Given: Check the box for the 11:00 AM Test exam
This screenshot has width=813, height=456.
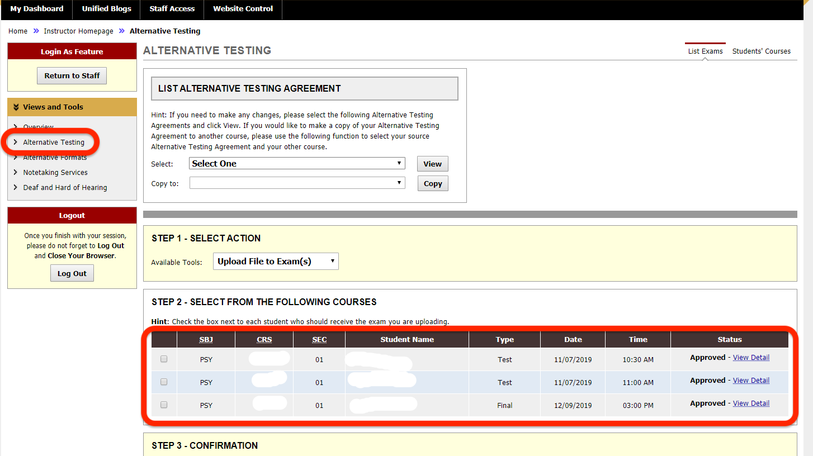Looking at the screenshot, I should (163, 382).
